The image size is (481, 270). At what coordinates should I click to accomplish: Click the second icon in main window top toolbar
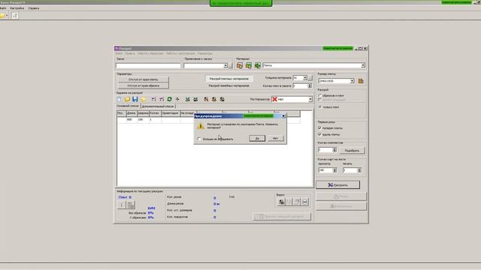(x=14, y=15)
